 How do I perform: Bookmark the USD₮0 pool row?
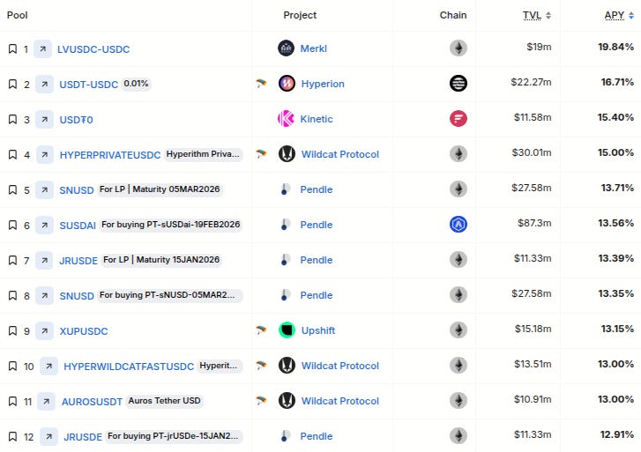(x=12, y=119)
